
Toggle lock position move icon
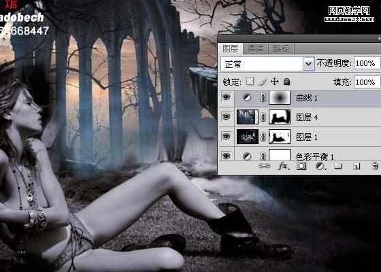point(275,82)
